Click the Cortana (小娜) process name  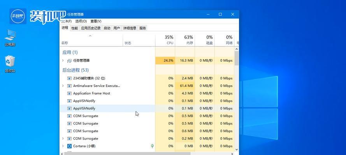pyautogui.click(x=84, y=146)
